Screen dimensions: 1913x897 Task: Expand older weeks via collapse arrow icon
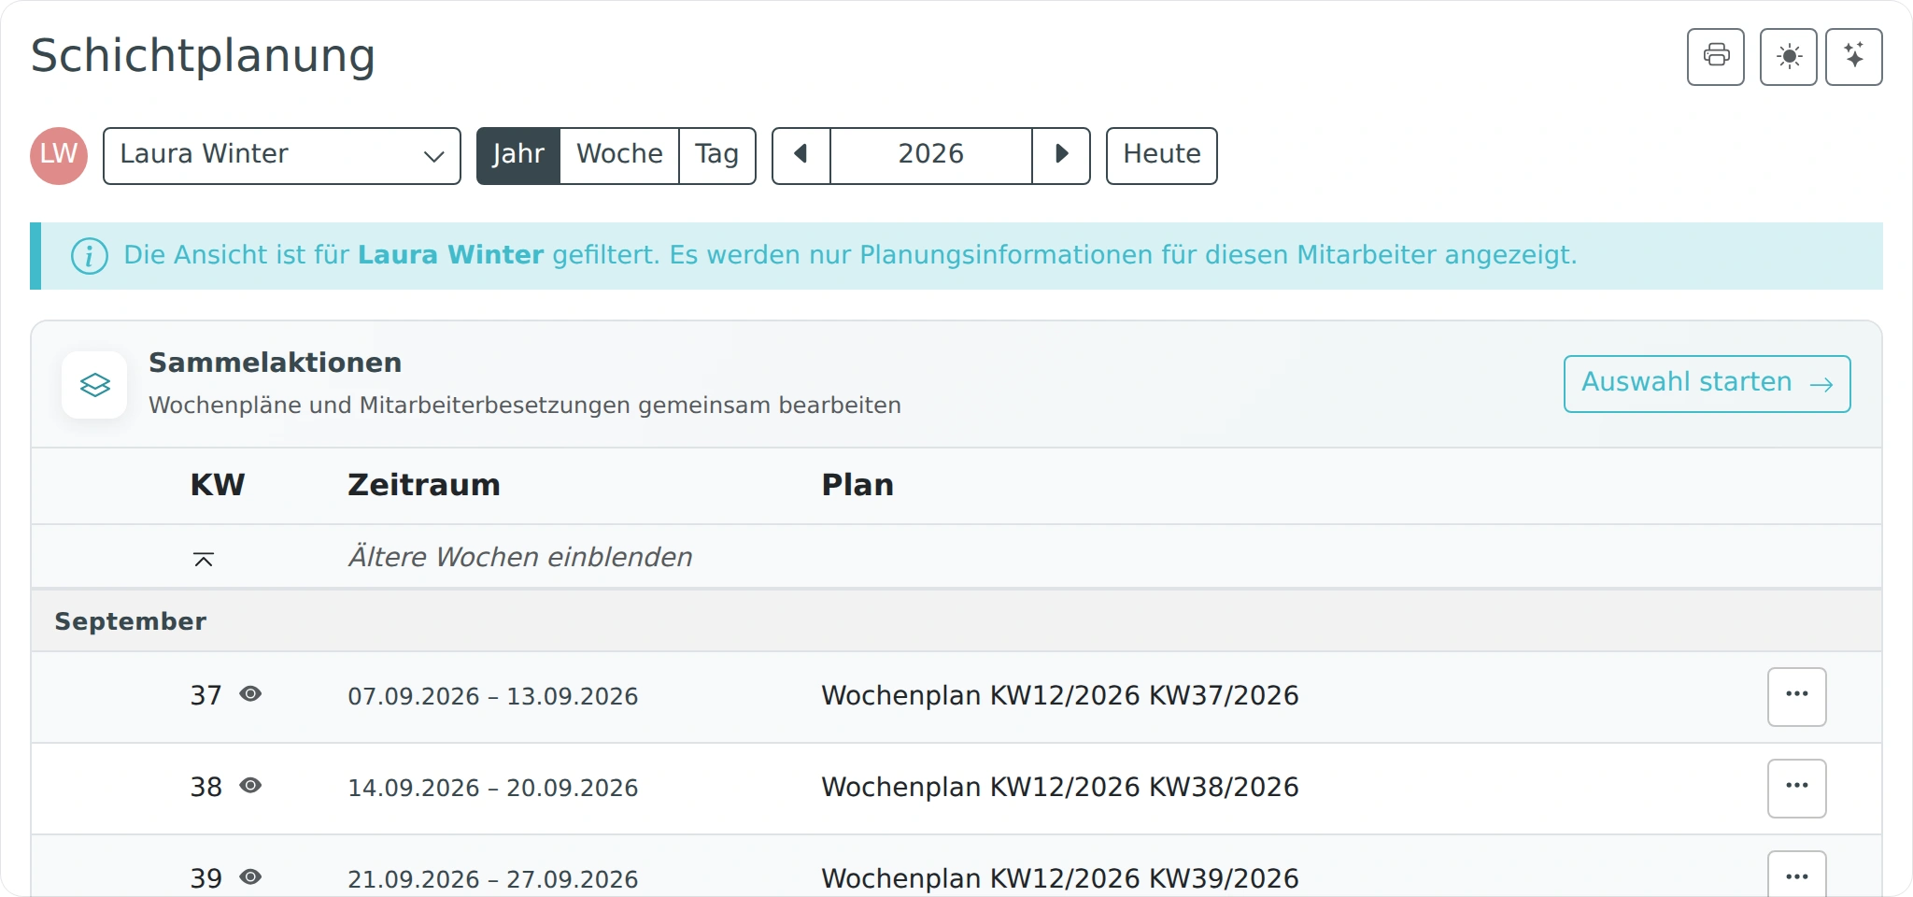[203, 559]
